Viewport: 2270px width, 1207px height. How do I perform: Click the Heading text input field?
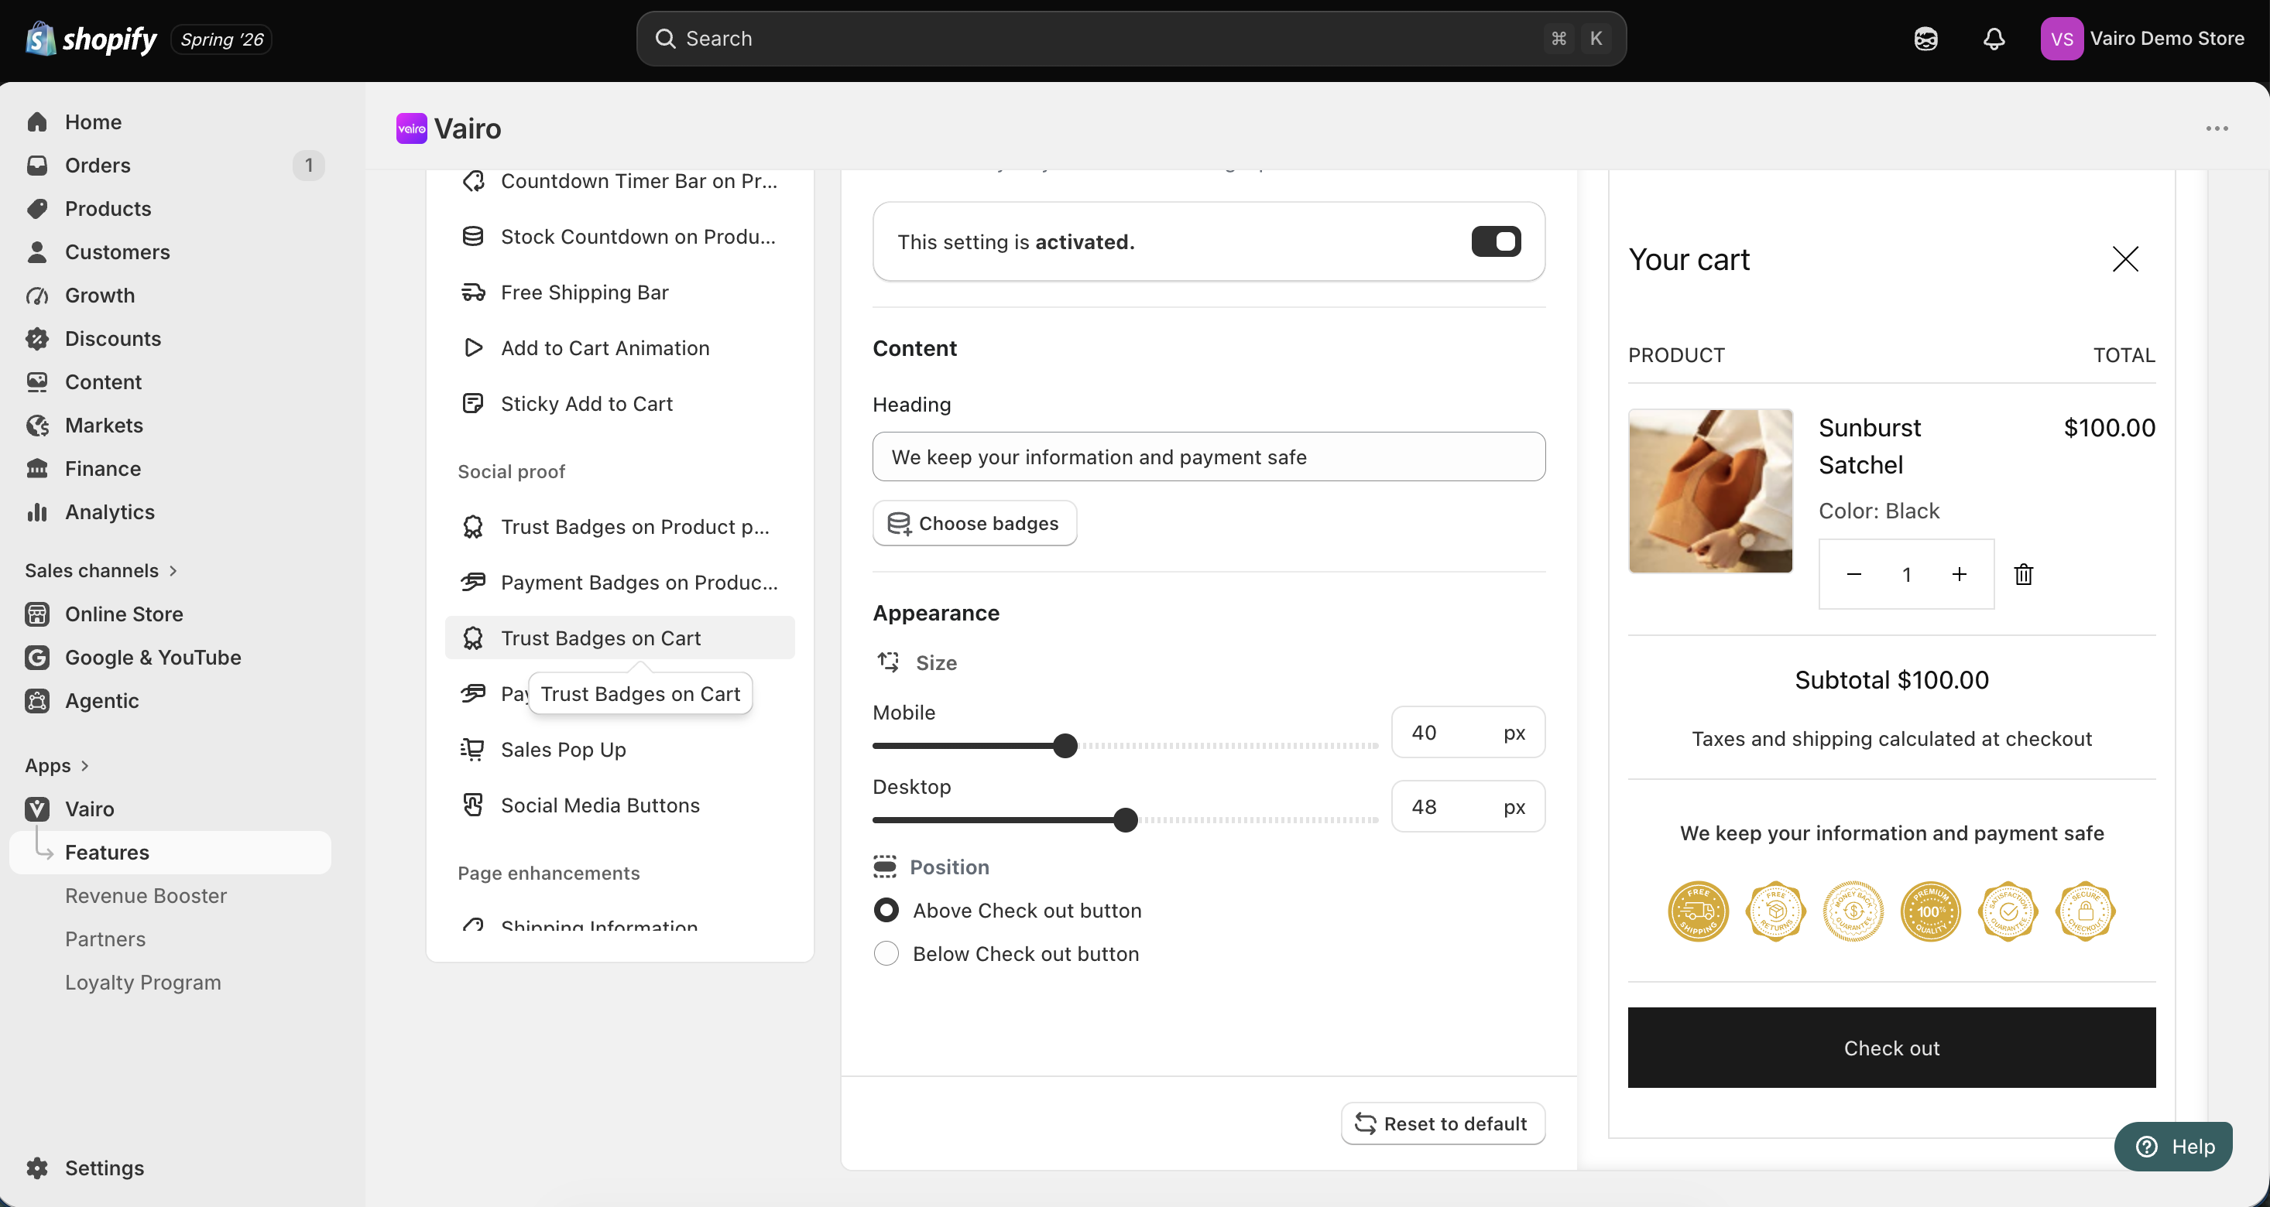pos(1208,457)
